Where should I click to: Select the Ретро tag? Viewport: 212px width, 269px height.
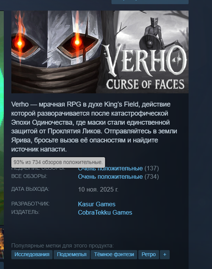pyautogui.click(x=149, y=254)
